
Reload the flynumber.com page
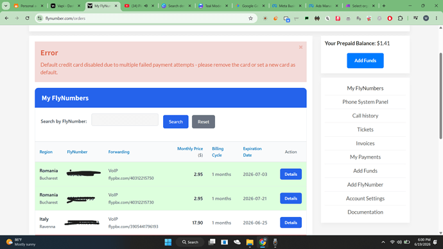pyautogui.click(x=27, y=18)
